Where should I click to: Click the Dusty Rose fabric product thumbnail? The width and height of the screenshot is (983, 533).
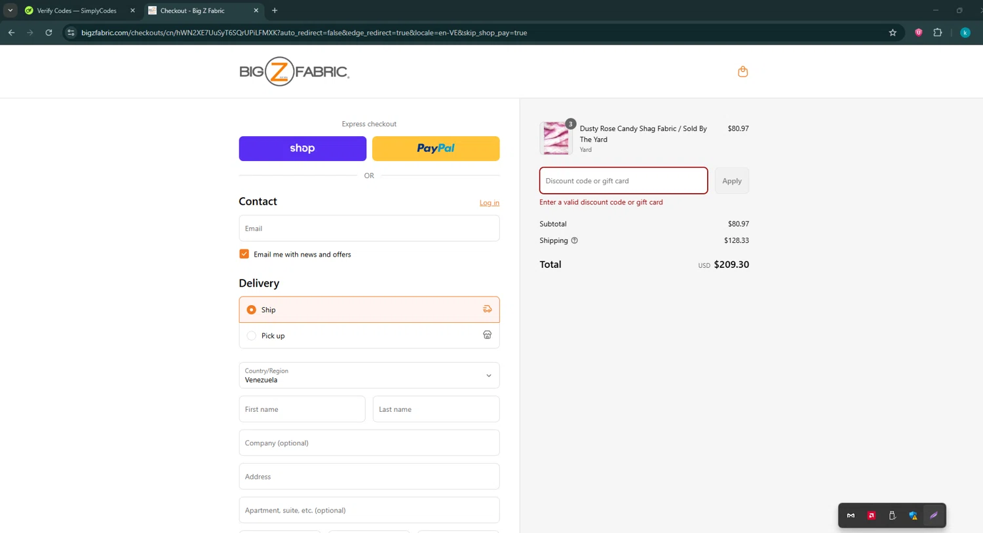pyautogui.click(x=556, y=138)
